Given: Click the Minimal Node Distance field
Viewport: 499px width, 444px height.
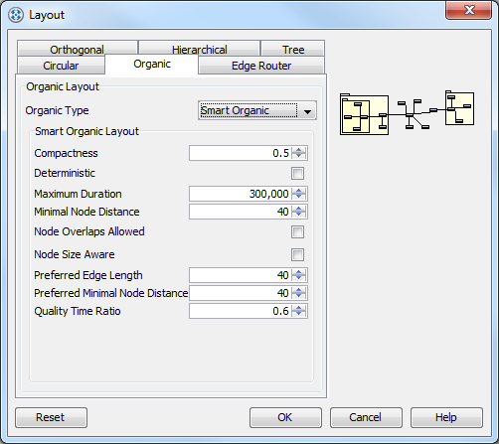Looking at the screenshot, I should [241, 212].
